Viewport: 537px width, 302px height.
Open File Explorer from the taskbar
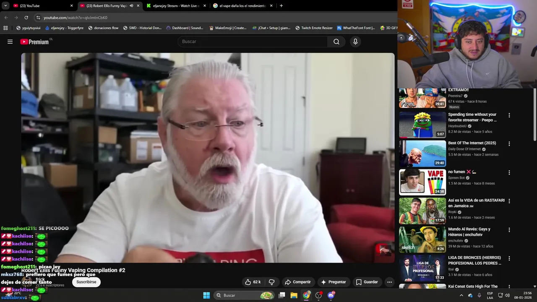294,295
